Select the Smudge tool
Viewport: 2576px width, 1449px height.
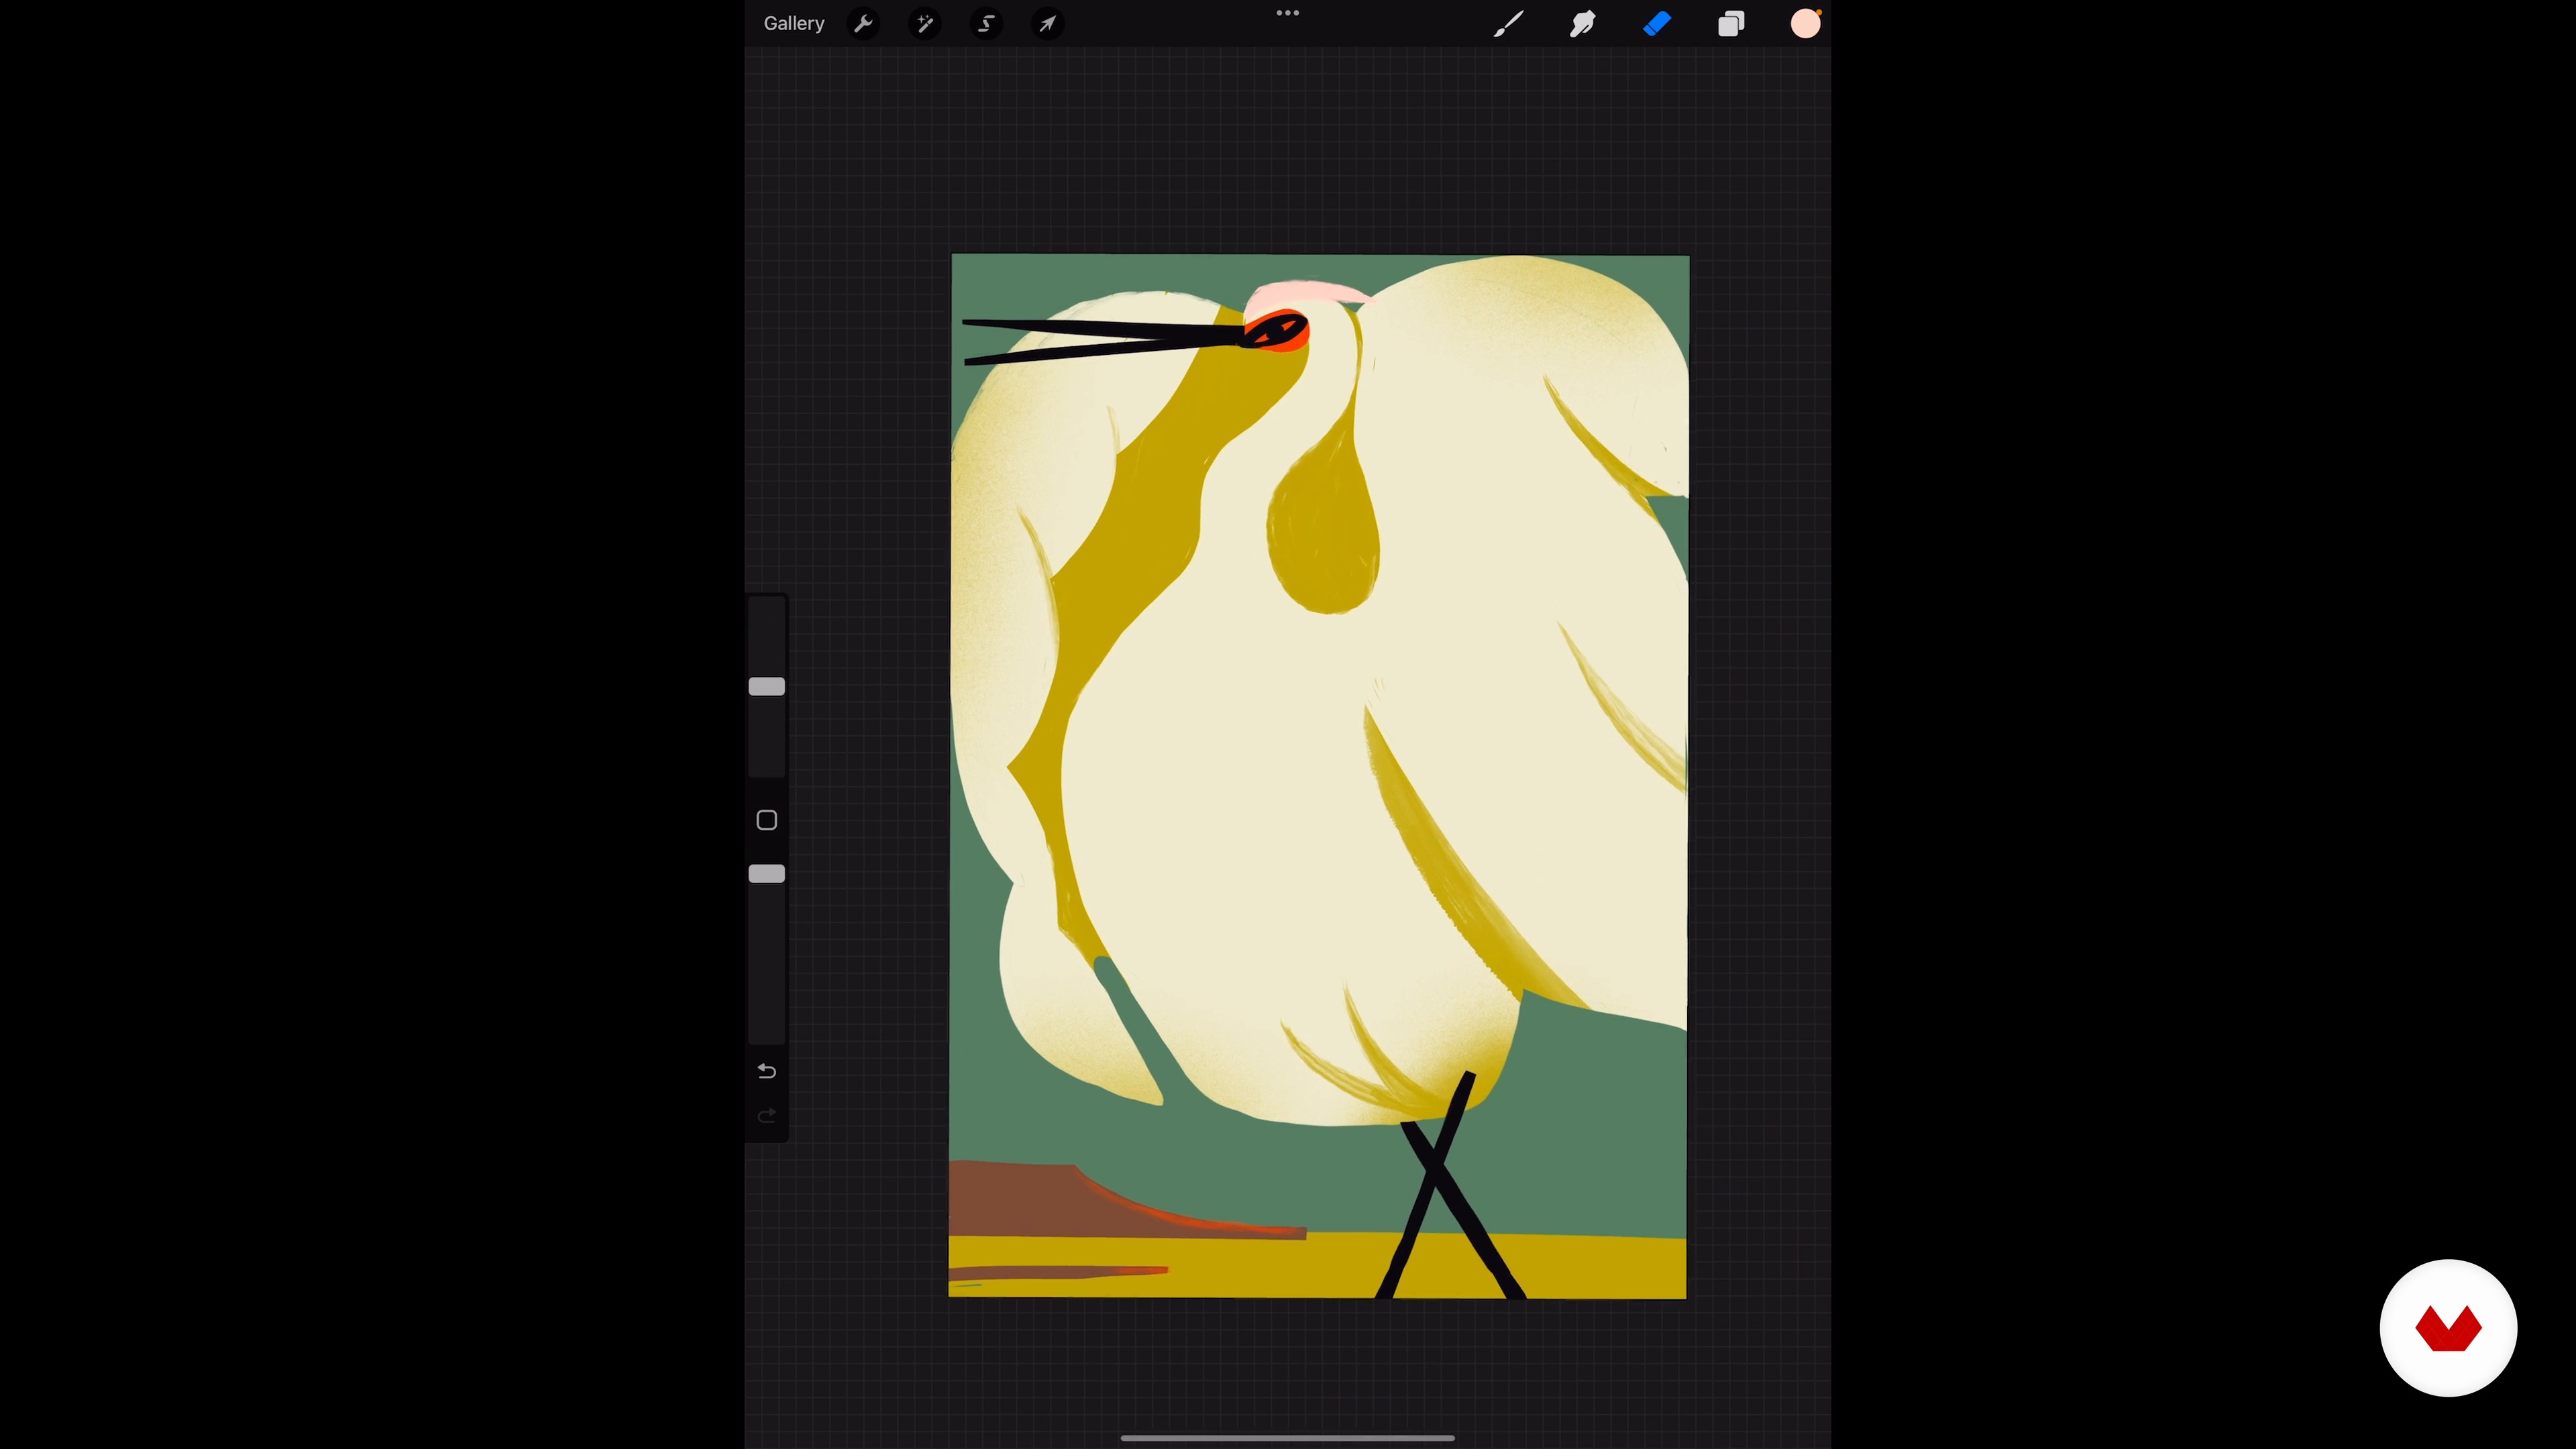click(1582, 24)
